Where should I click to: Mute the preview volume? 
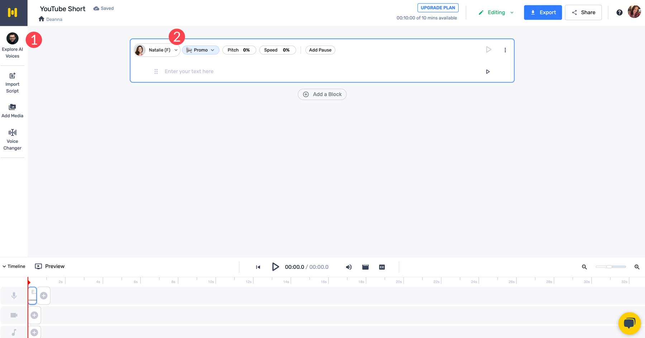(x=348, y=267)
